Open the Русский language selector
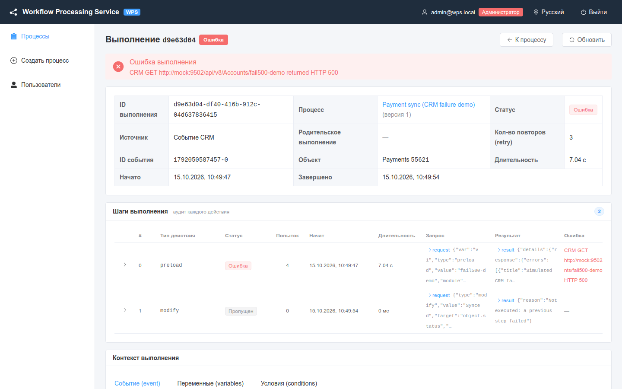This screenshot has width=622, height=389. [x=549, y=12]
